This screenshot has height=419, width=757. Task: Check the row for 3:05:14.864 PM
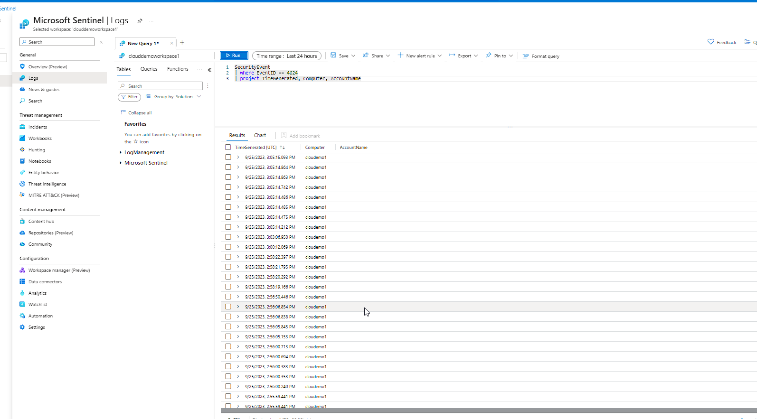click(228, 167)
